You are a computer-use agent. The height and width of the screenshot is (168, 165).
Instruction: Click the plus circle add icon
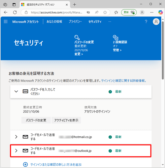point(25,164)
